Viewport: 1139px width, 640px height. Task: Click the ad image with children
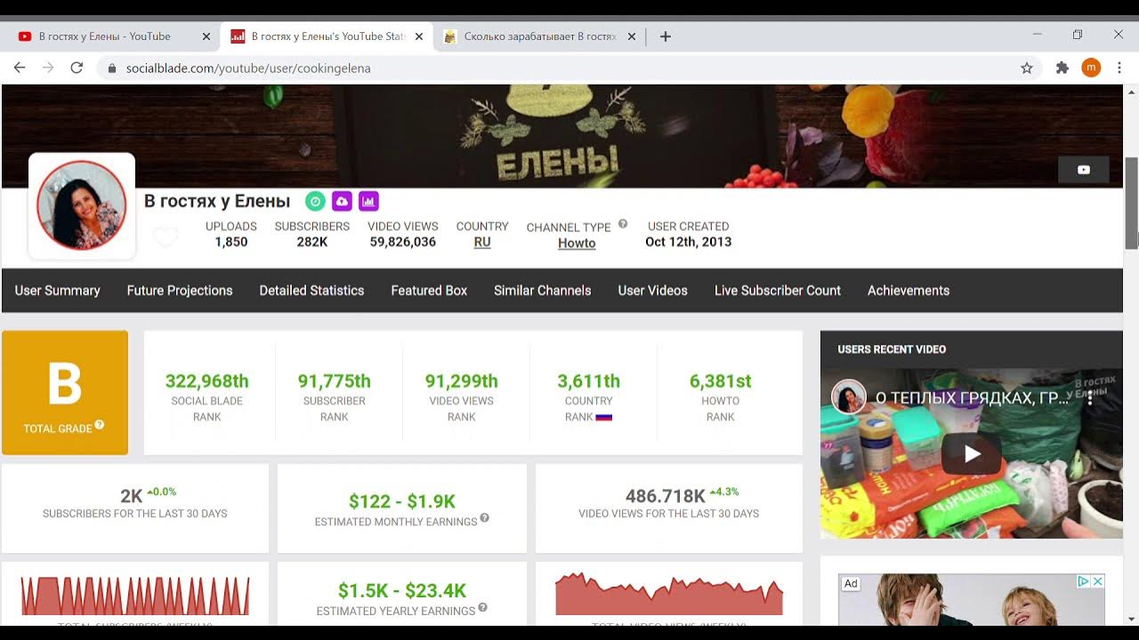971,599
